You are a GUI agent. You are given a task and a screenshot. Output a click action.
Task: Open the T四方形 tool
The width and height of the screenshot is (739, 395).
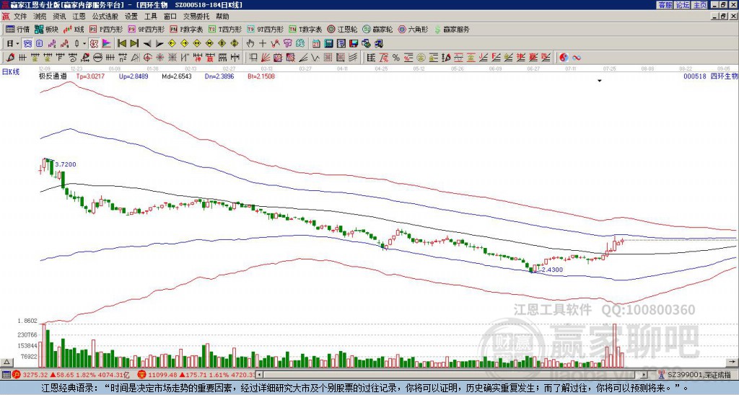pyautogui.click(x=225, y=29)
